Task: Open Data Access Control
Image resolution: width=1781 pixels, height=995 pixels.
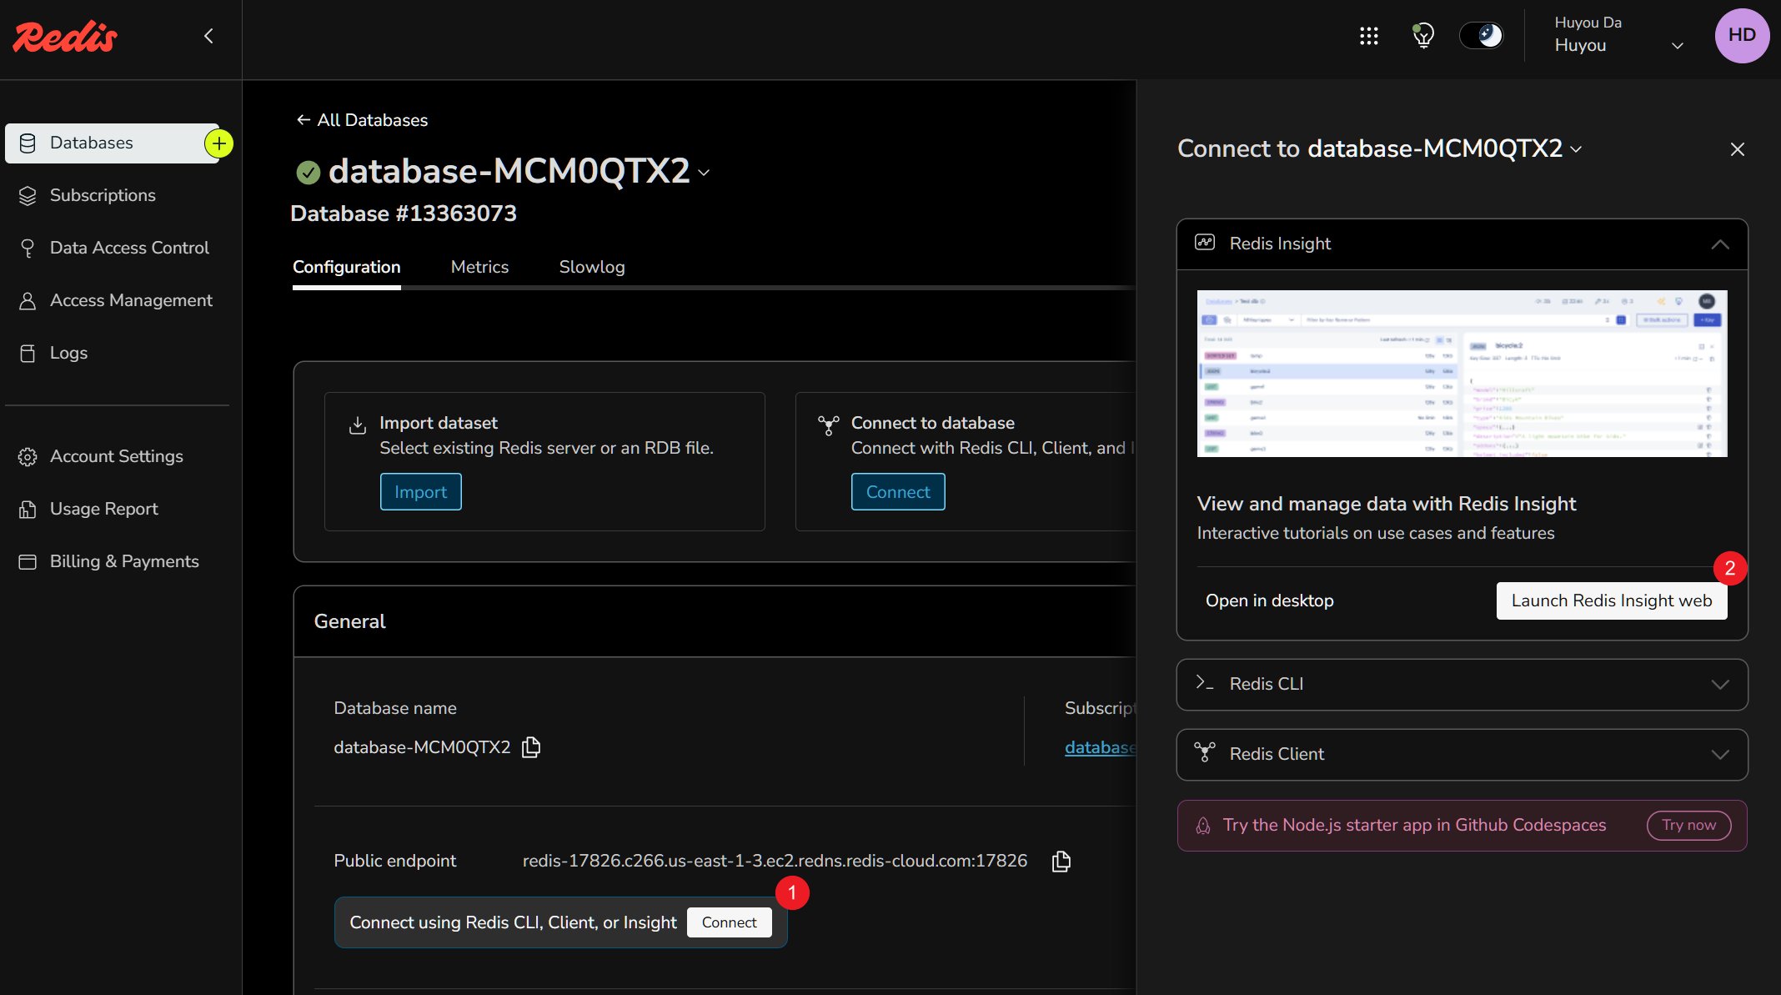Action: 129,248
